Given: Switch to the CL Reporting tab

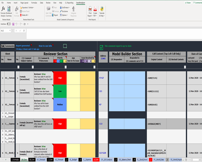Looking at the screenshot, I should click(69, 3).
